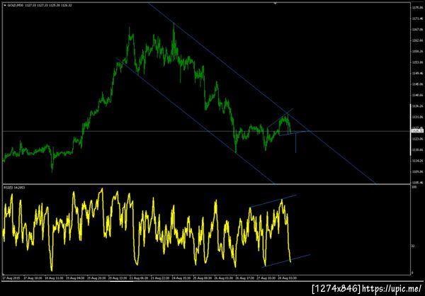Screen dimensions: 425x296
Task: Click the '26 Aug 01:00' time axis label
Action: point(224,278)
